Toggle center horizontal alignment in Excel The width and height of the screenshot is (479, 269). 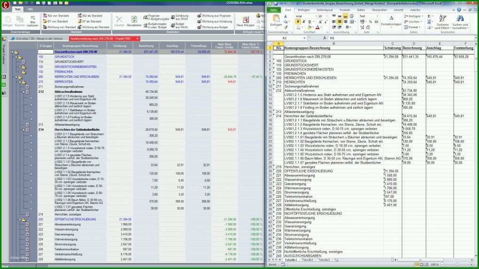point(340,22)
